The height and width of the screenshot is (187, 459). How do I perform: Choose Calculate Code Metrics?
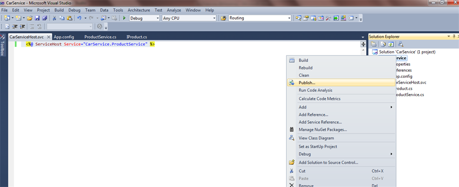click(x=341, y=99)
